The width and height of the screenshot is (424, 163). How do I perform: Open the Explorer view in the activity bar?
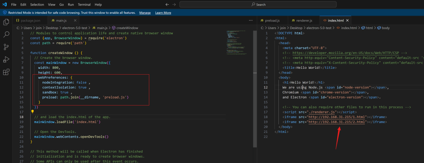pos(6,22)
